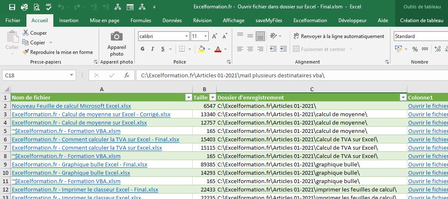Click the accounting currency format icon

398,48
